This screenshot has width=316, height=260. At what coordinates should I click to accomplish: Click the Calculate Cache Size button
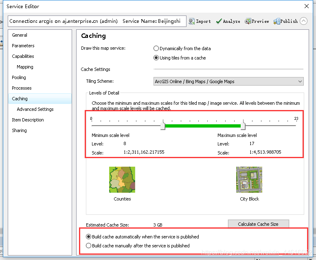[258, 224]
